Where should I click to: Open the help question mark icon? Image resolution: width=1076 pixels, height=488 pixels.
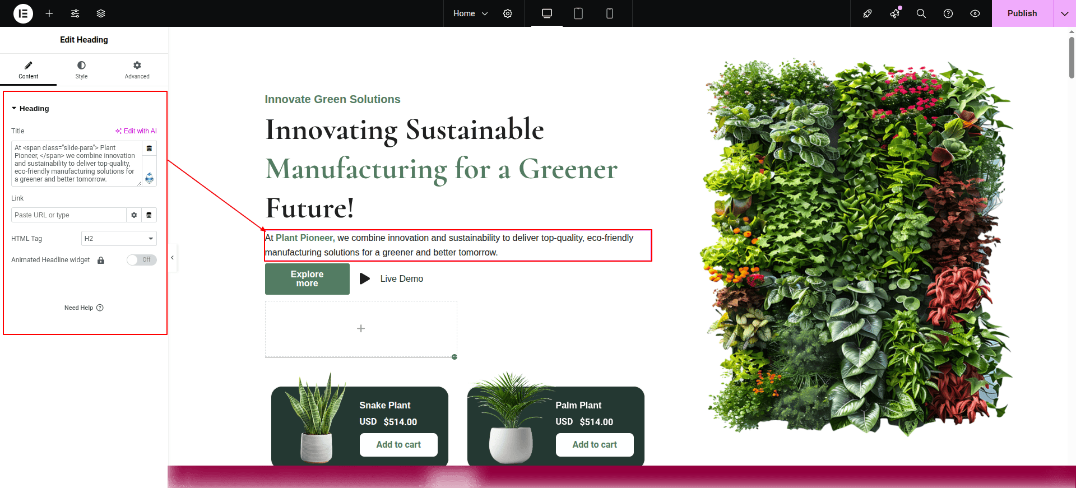(948, 13)
